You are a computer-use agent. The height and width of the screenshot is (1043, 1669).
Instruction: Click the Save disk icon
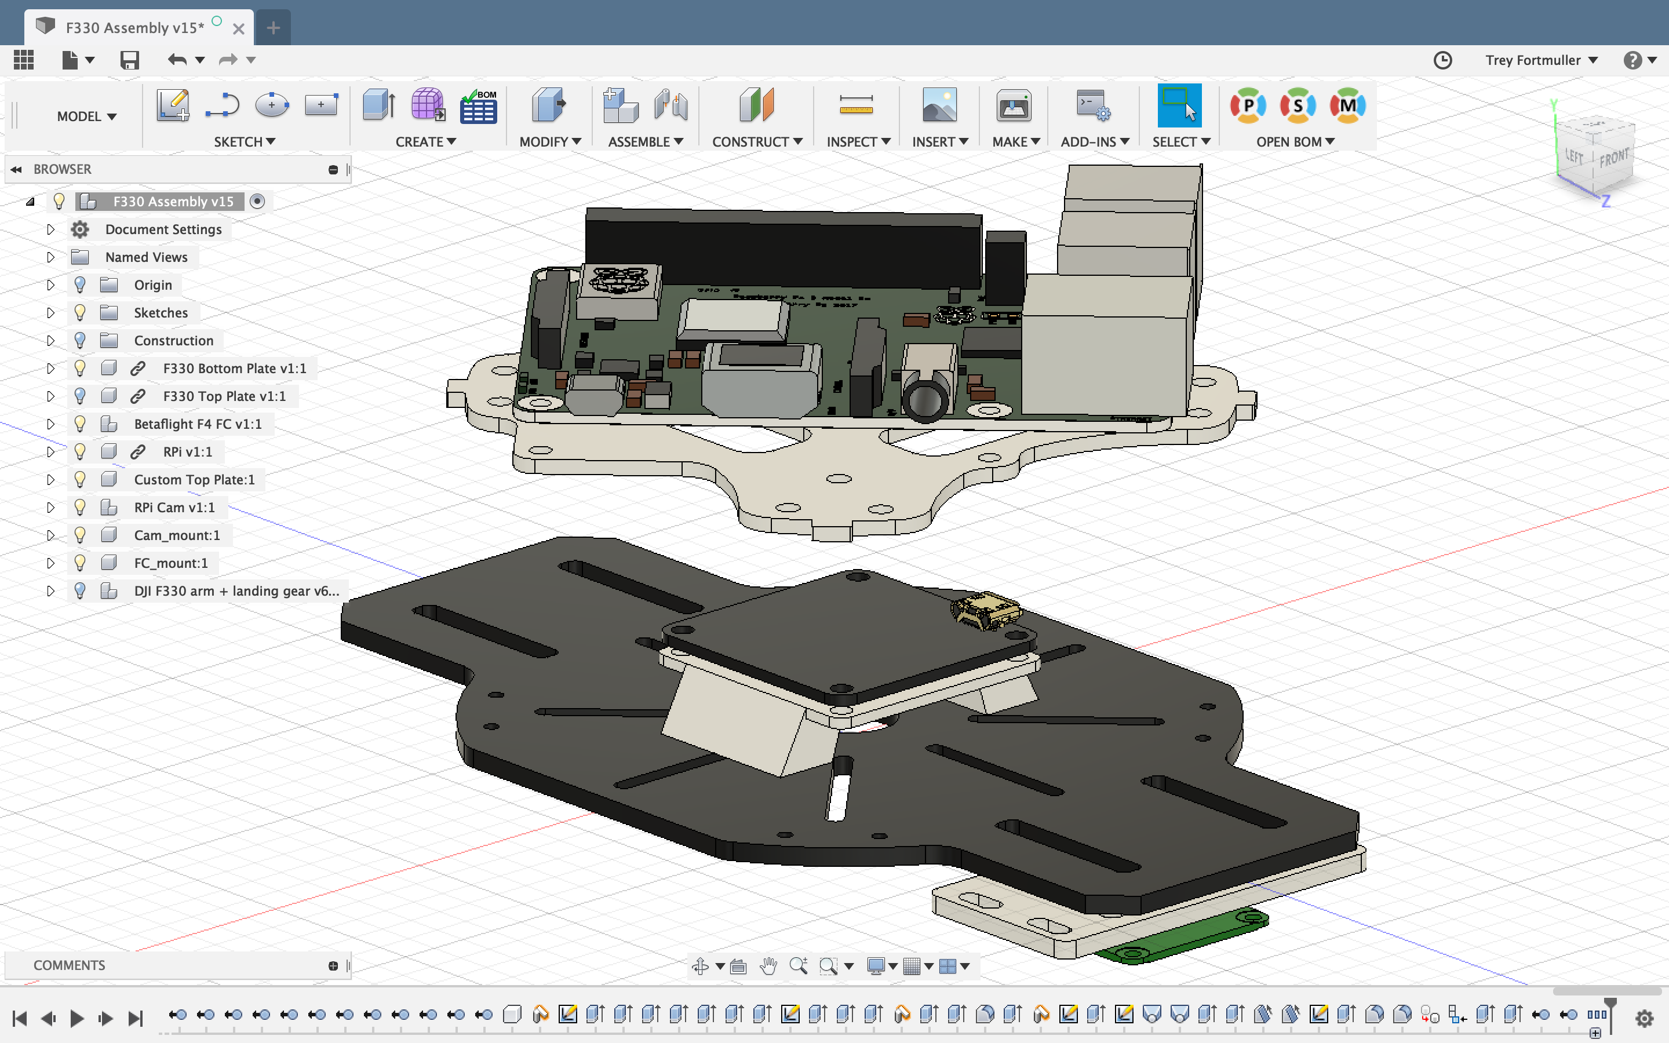click(x=130, y=60)
